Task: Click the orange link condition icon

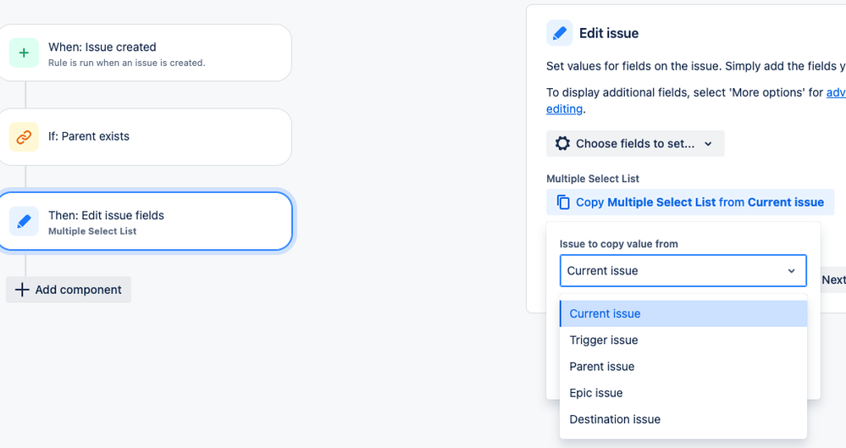Action: click(24, 136)
